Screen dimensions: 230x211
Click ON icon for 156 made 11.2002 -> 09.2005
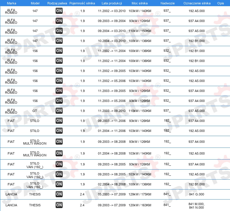point(59,71)
